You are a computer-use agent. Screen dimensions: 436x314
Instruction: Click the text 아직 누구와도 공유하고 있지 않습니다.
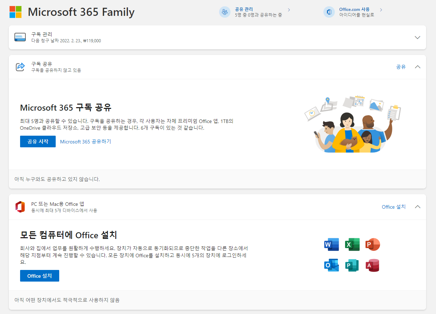tap(57, 179)
